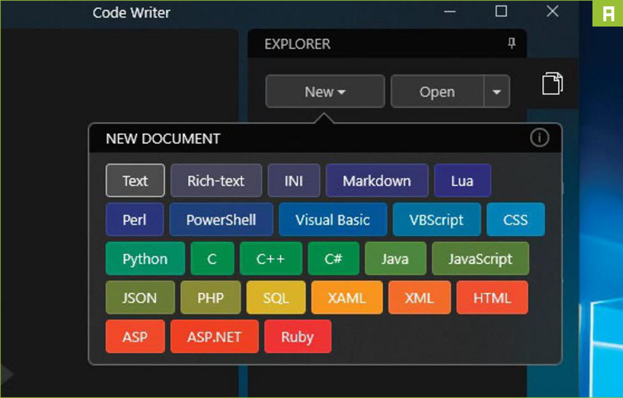
Task: Expand the New dropdown button
Action: pyautogui.click(x=325, y=91)
